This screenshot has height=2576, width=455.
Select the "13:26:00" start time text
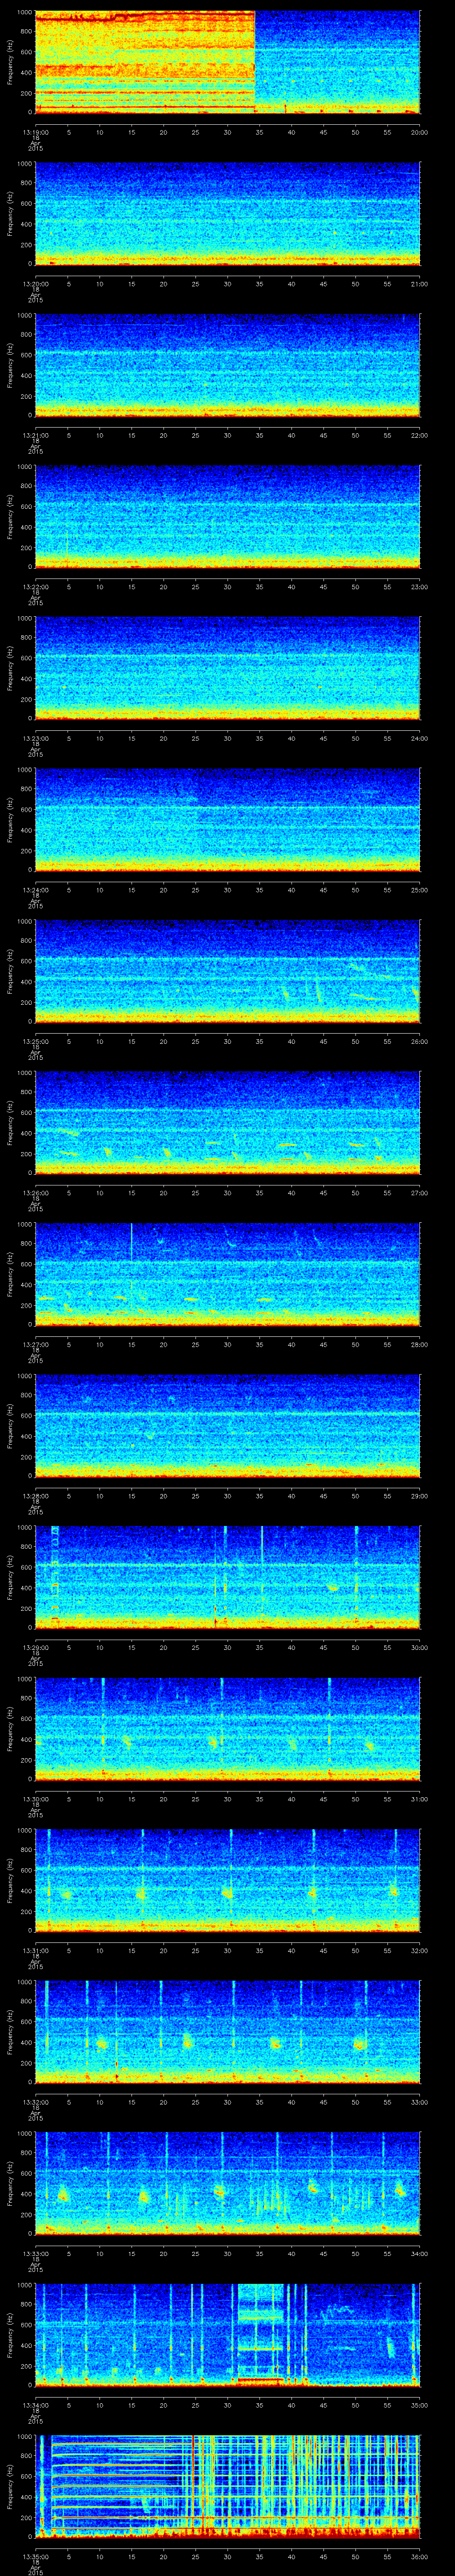[x=35, y=1193]
